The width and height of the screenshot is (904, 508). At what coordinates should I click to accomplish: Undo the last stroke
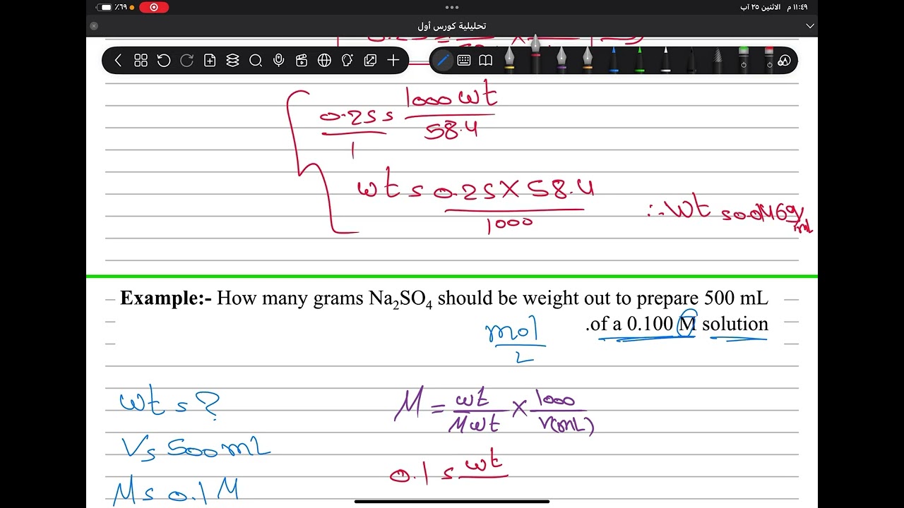[164, 61]
